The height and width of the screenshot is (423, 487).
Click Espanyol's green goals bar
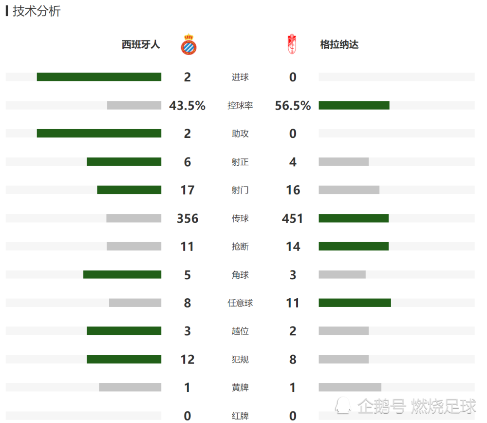(99, 77)
